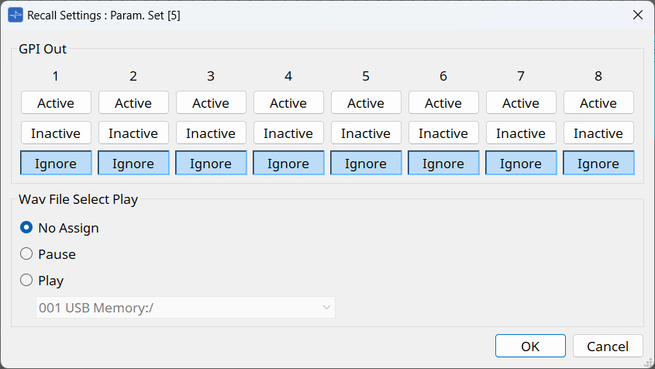Set GPI Out 3 to Ignore
This screenshot has height=369, width=655.
tap(211, 164)
